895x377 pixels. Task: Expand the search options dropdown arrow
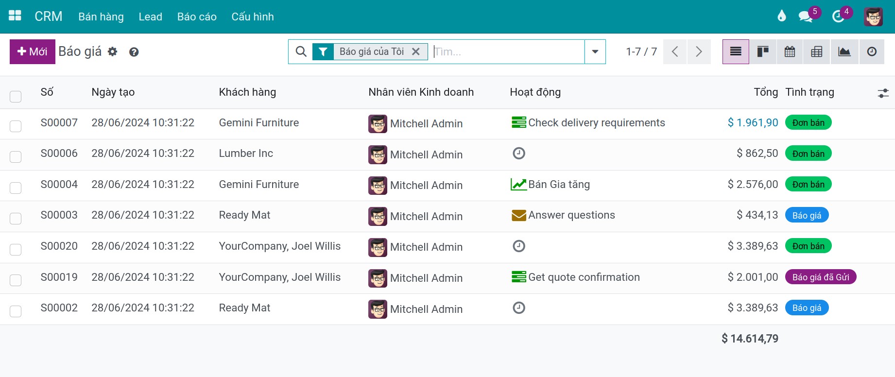coord(595,51)
